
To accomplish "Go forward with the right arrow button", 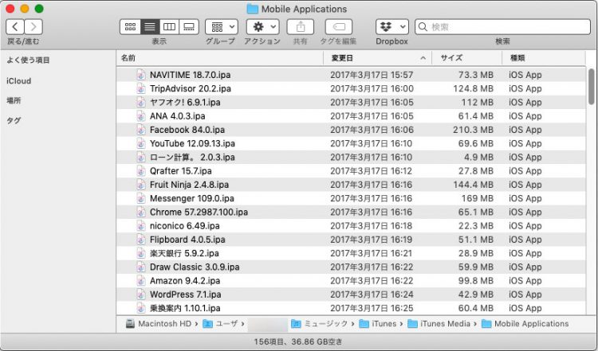I will click(33, 27).
